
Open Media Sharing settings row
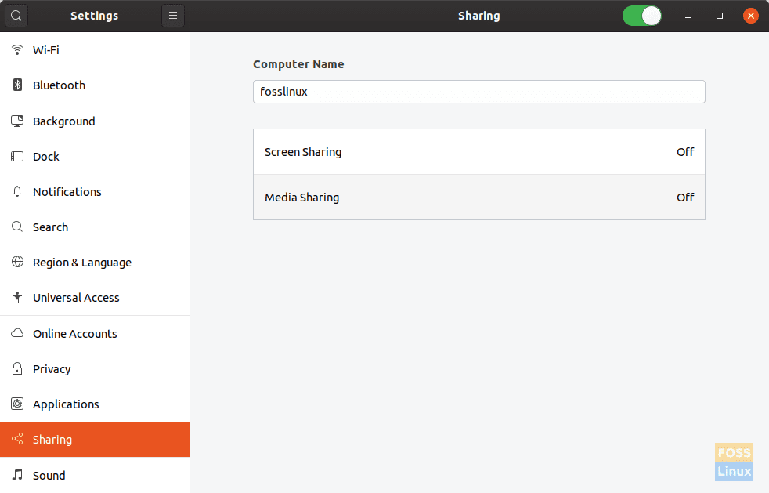pyautogui.click(x=478, y=198)
